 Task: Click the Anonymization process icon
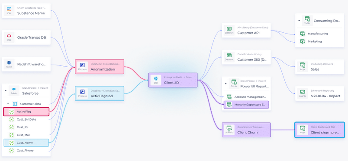click(x=82, y=65)
